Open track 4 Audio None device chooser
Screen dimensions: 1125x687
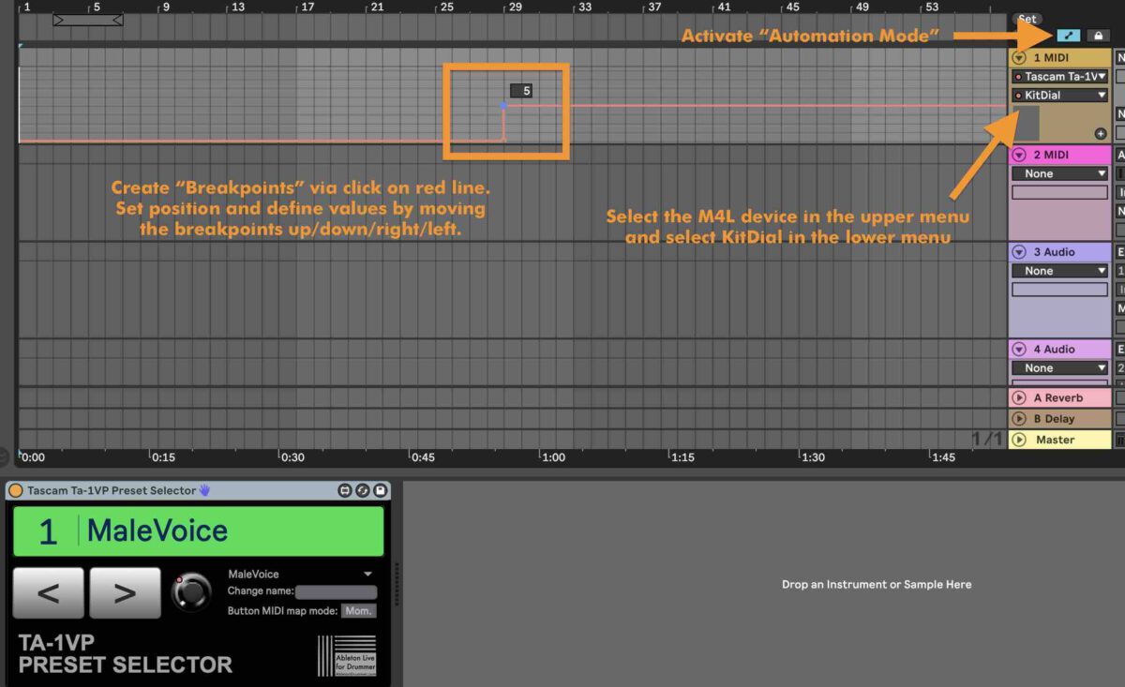click(1060, 368)
